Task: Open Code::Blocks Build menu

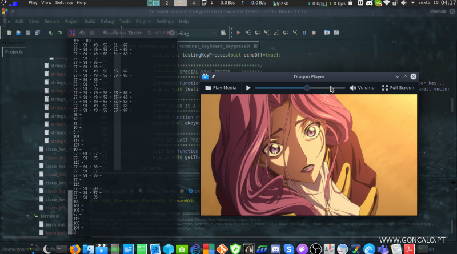Action: 90,21
